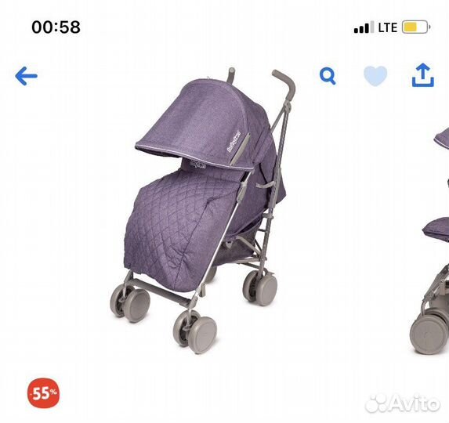Click the stroller's front left wheel pair
This screenshot has width=449, height=423.
coord(130,303)
